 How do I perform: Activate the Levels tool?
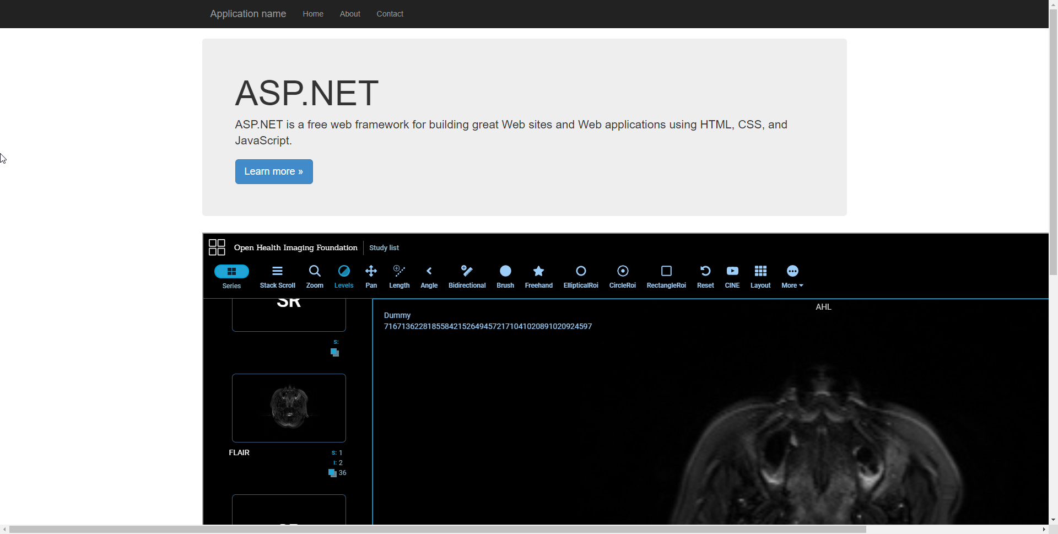343,276
